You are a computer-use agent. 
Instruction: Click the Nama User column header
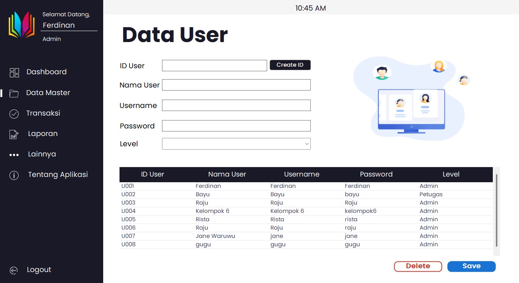(227, 174)
